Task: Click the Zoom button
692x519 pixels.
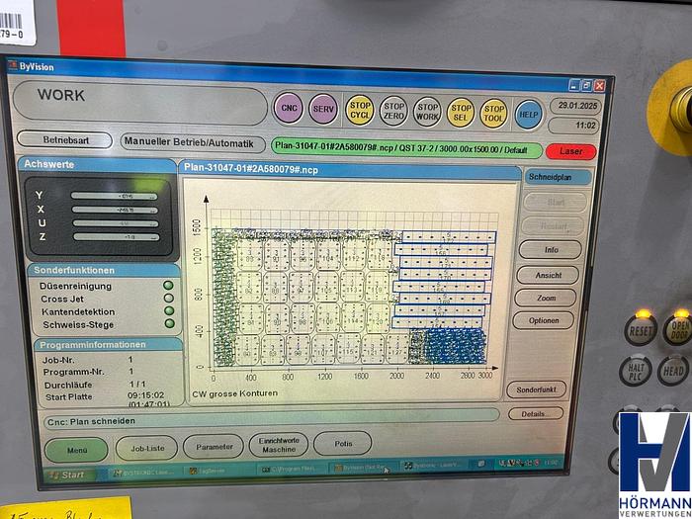Action: pos(546,298)
